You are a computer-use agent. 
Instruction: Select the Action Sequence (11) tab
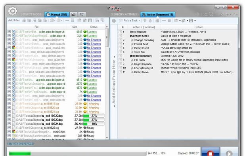click(157, 15)
